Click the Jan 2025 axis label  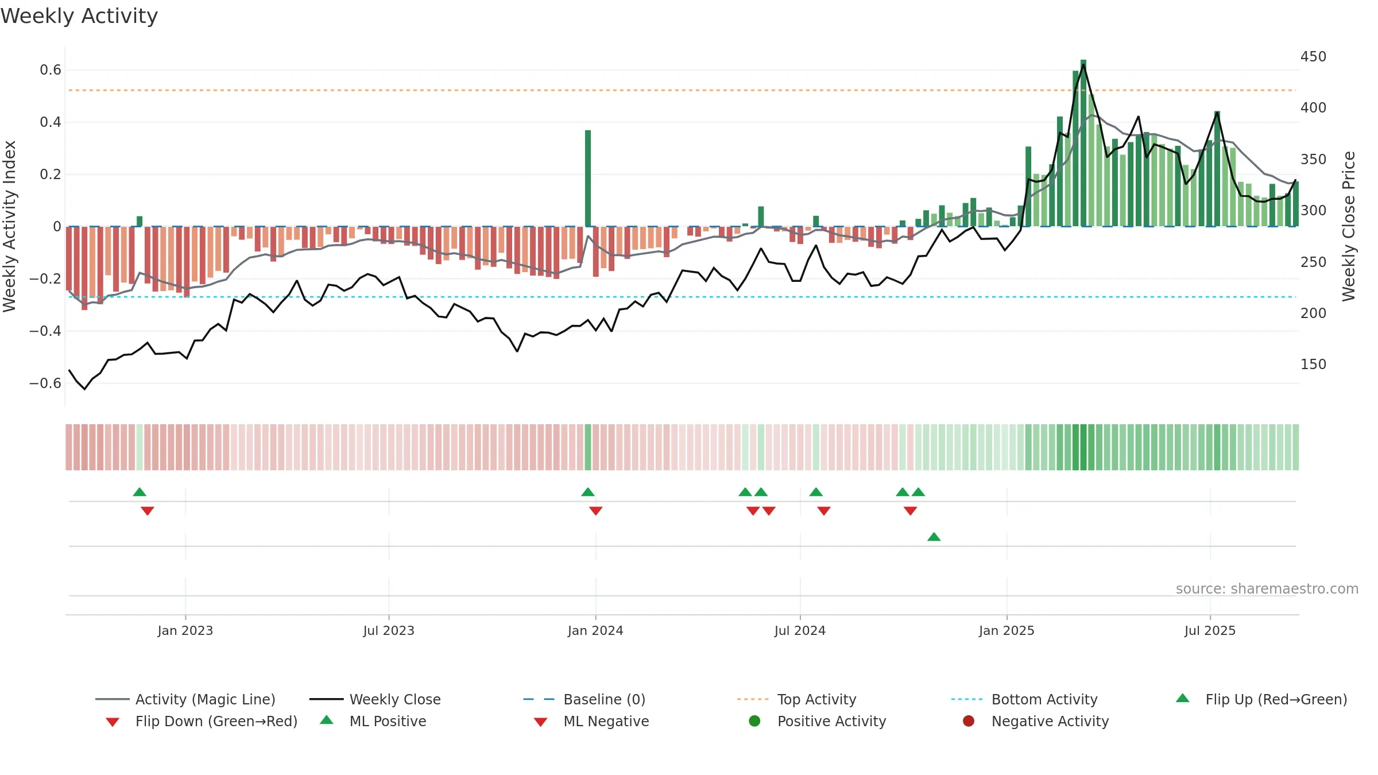(x=1007, y=631)
